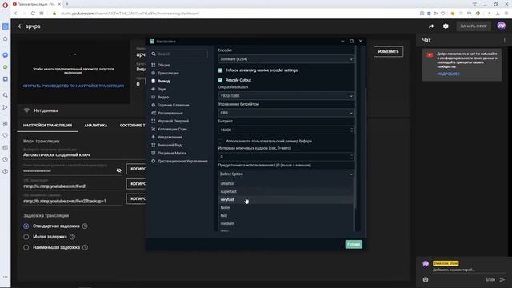The image size is (512, 288).
Task: Click the chat emoji icon
Action: (426, 279)
